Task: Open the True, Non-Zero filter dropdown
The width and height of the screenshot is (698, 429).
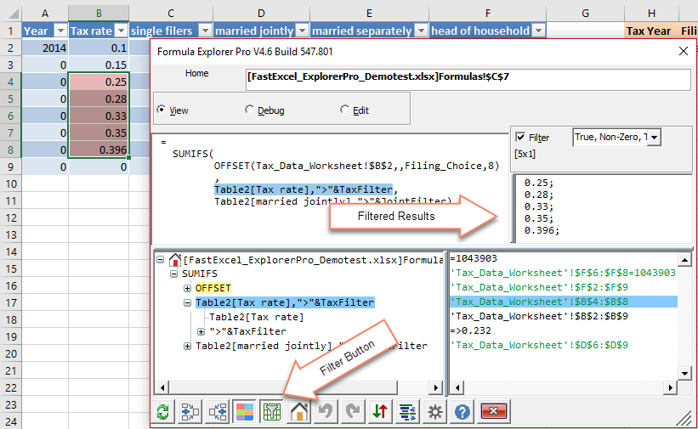Action: click(x=654, y=137)
